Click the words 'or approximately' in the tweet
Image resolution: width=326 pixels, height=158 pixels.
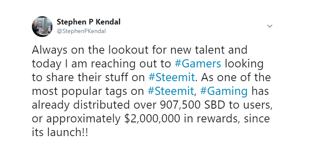point(76,119)
